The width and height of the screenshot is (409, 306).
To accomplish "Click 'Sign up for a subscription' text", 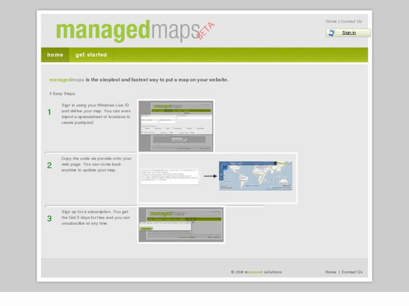I will 86,212.
